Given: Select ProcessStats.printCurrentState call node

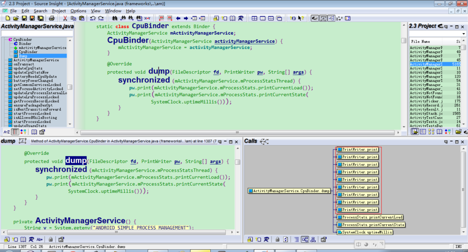Looking at the screenshot, I should 371,225.
